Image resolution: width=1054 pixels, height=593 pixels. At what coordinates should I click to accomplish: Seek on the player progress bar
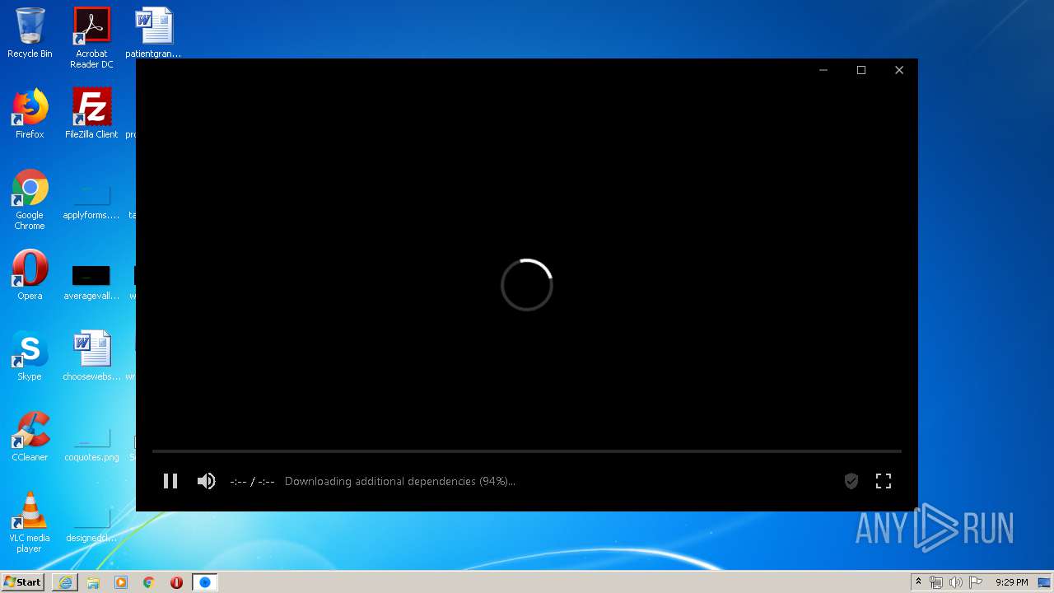[527, 451]
